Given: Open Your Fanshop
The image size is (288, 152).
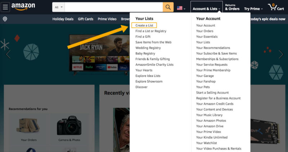Looking at the screenshot, I should pos(206,82).
